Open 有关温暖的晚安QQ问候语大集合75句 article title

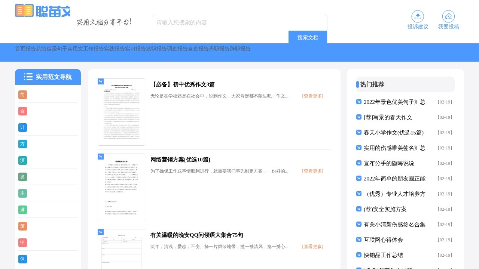196,235
